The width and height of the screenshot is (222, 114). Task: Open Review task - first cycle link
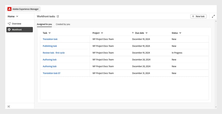[54, 53]
